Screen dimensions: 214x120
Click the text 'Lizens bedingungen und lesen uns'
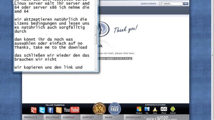(52, 23)
